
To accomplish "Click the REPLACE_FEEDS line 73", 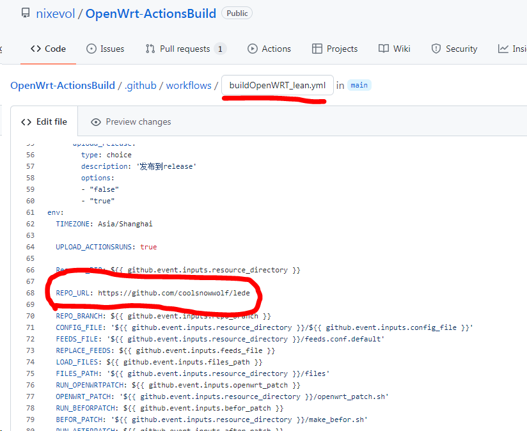I will (166, 350).
